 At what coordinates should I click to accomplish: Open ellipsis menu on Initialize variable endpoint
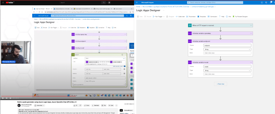point(251,41)
